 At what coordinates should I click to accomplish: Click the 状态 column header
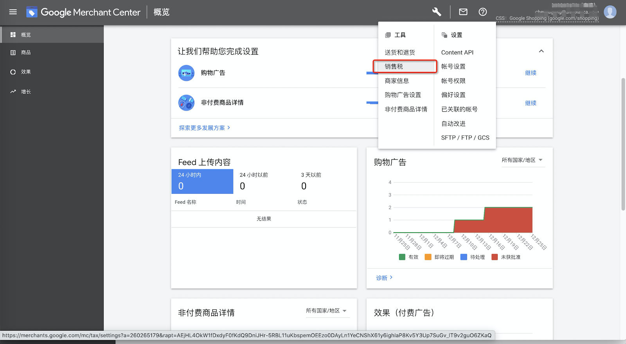tap(302, 202)
